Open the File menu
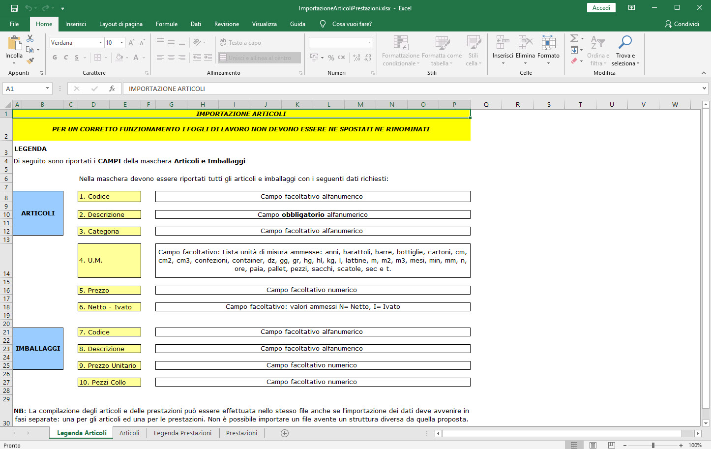The image size is (711, 449). coord(14,24)
